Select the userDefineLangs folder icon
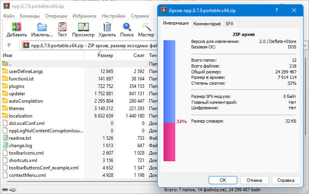The height and width of the screenshot is (194, 309). (5, 71)
